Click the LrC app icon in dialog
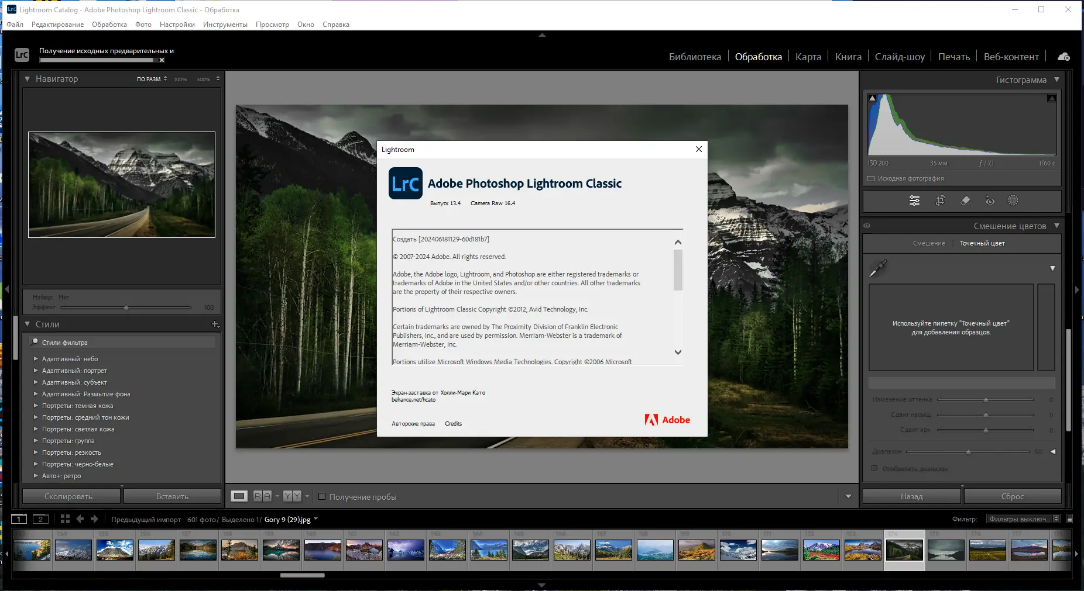The image size is (1084, 591). (x=406, y=184)
